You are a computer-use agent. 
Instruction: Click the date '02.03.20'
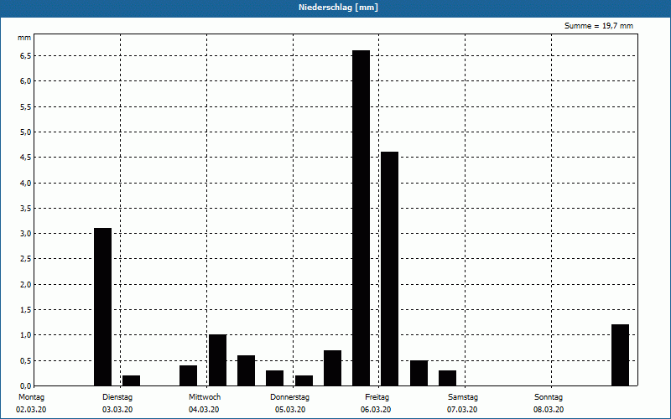pyautogui.click(x=31, y=410)
